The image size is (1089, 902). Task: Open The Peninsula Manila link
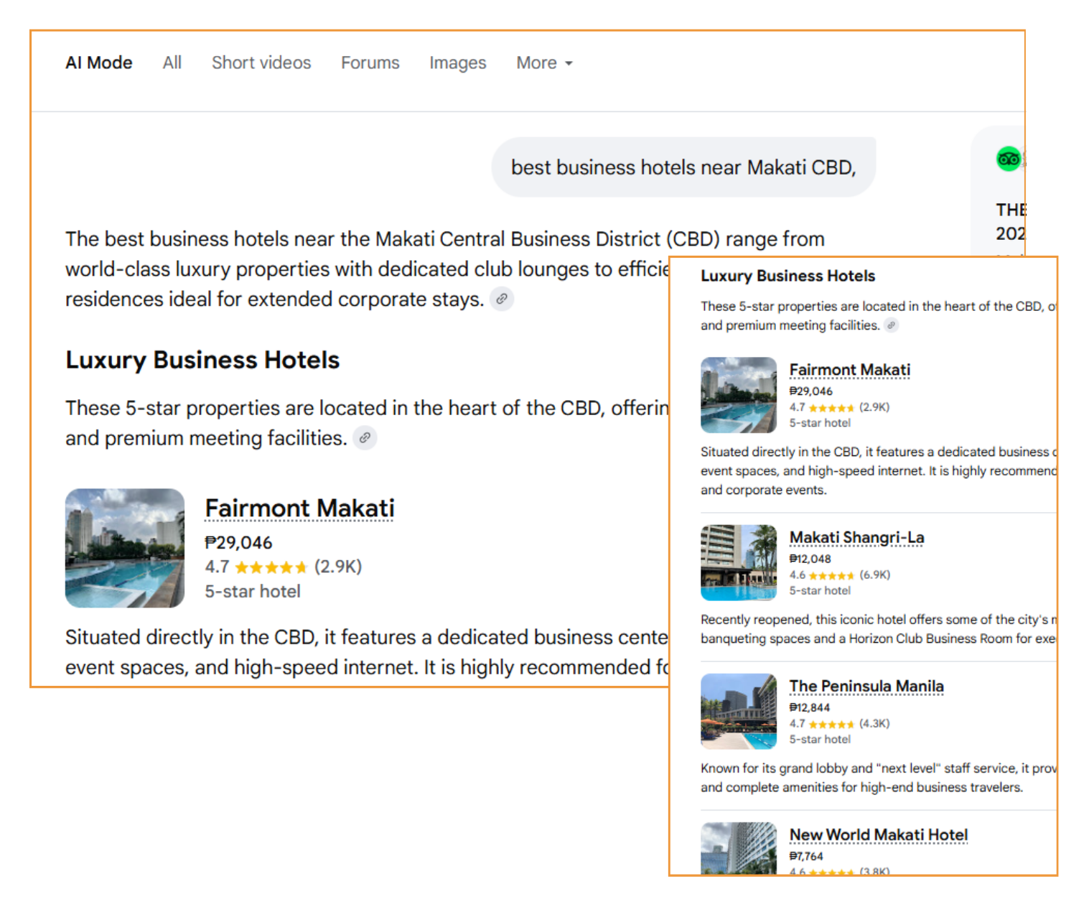pyautogui.click(x=866, y=686)
